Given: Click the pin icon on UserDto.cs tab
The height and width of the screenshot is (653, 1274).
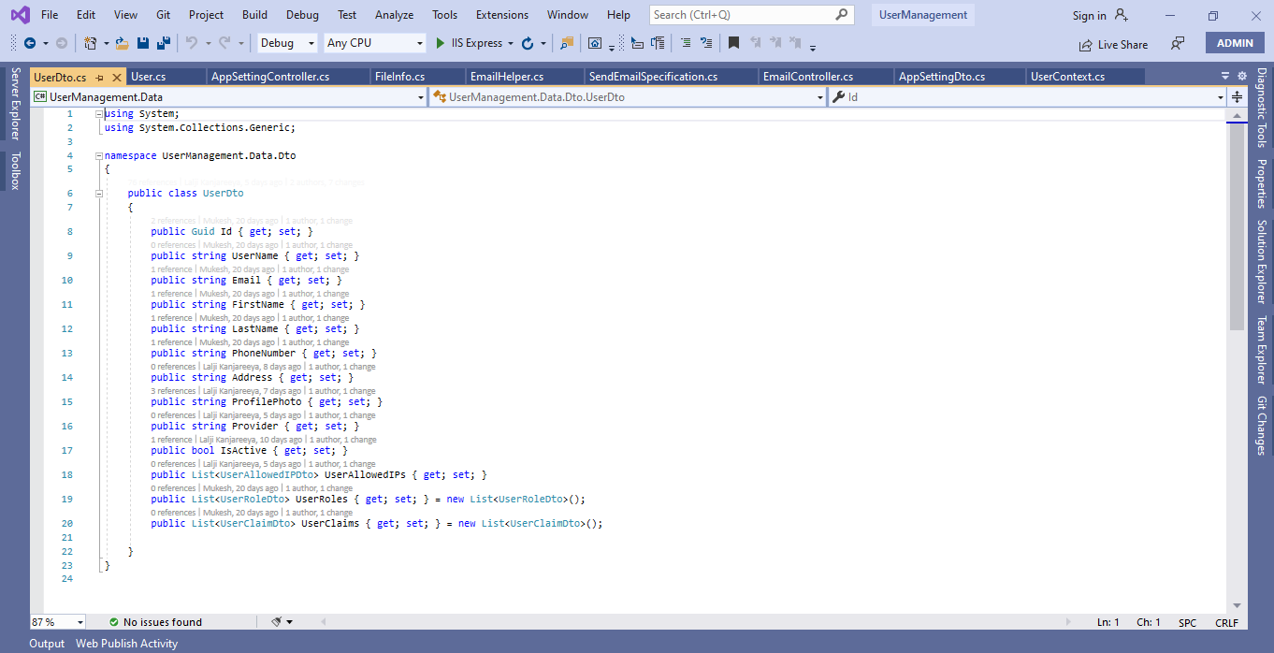Looking at the screenshot, I should pos(99,78).
